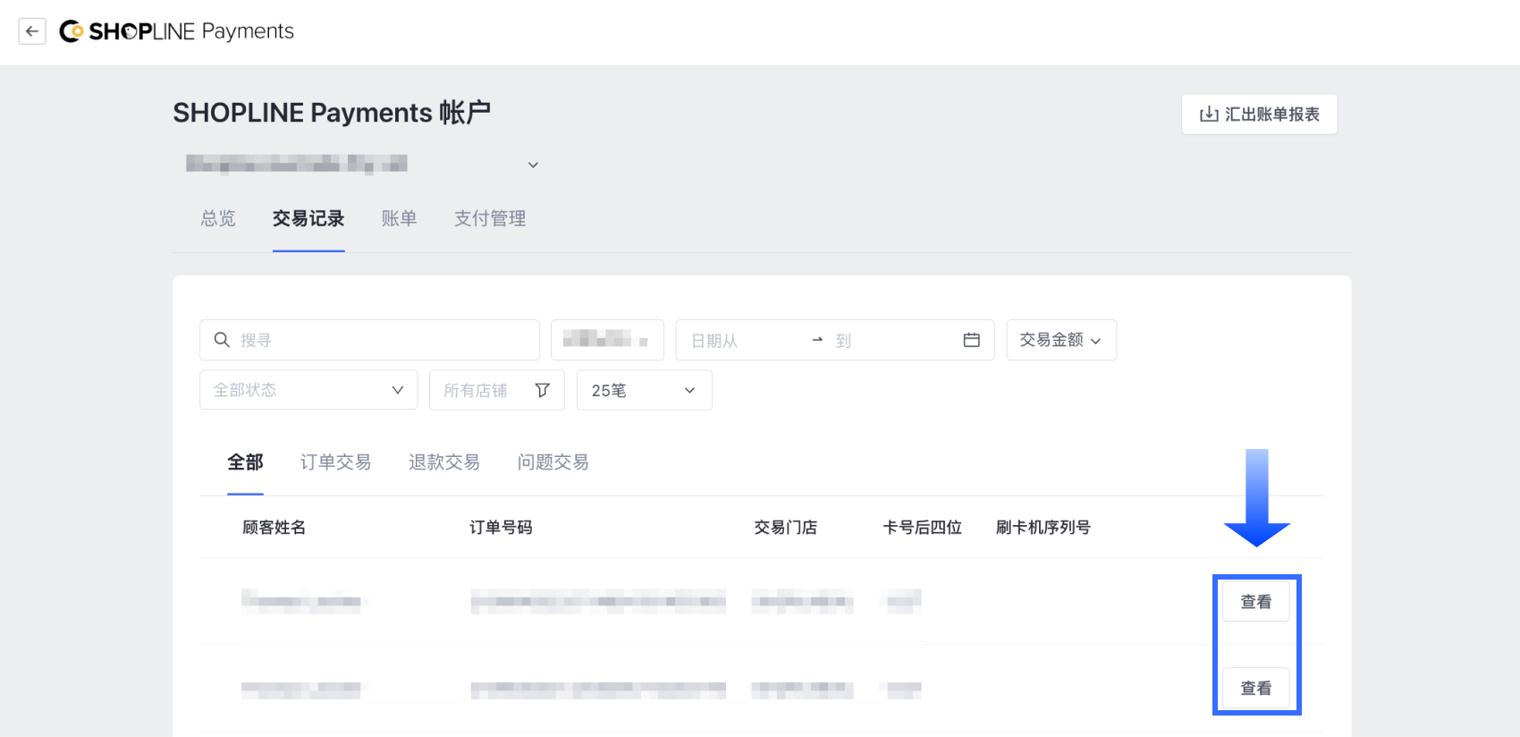Open the 25笔 page size dropdown

645,390
